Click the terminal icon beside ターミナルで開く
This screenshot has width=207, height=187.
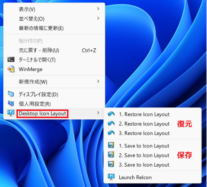point(11,60)
